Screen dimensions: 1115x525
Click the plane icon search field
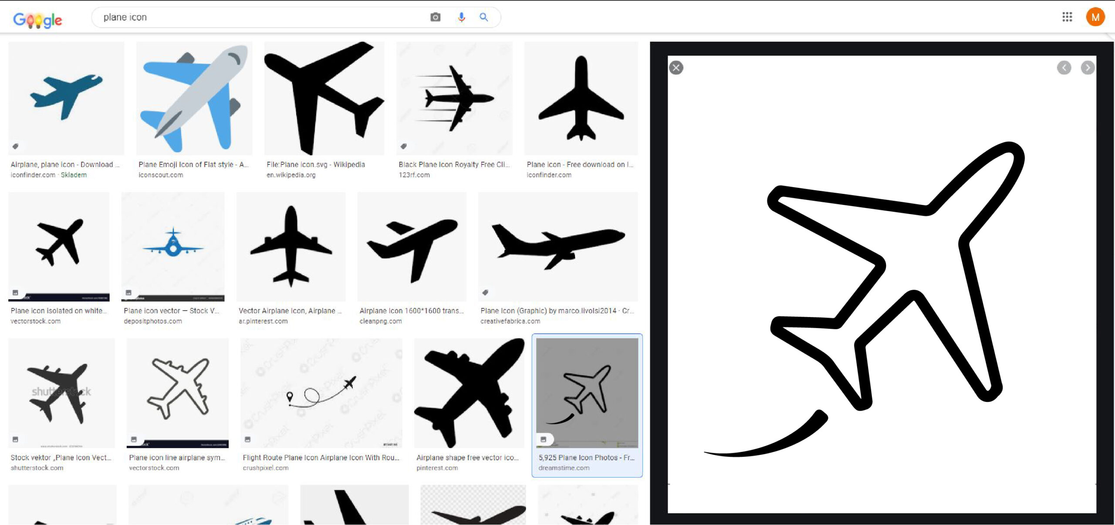[261, 17]
